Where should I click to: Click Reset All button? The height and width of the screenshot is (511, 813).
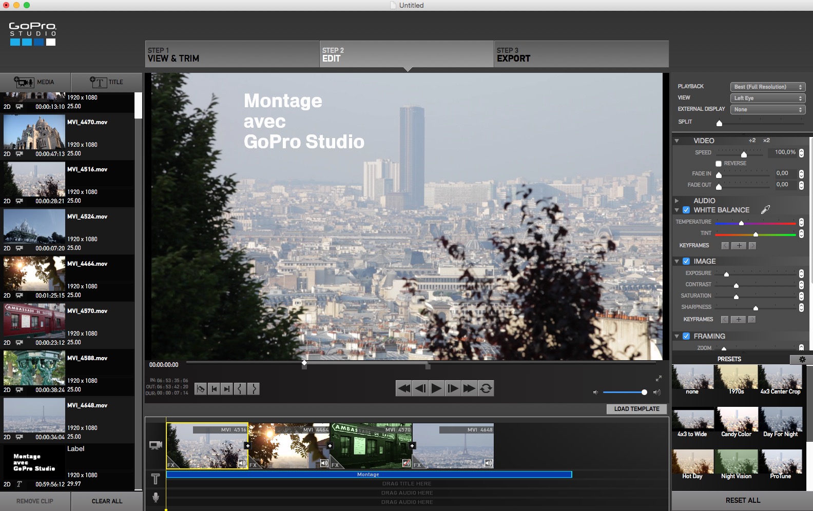click(743, 500)
